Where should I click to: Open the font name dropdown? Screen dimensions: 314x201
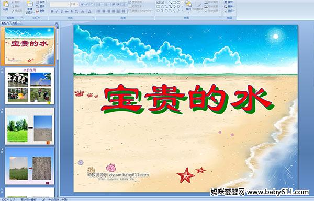click(x=69, y=4)
